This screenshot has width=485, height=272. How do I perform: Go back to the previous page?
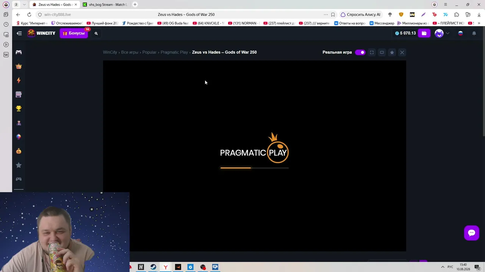coord(18,14)
